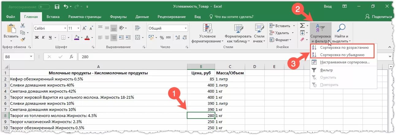Toggle Underline (Ч) formatting
Screen dimensions: 396x135
pyautogui.click(x=51, y=37)
